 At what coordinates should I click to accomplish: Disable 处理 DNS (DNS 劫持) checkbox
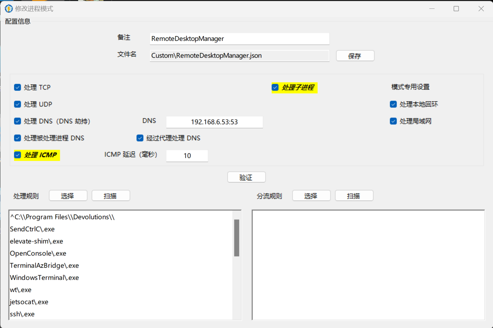click(x=18, y=121)
